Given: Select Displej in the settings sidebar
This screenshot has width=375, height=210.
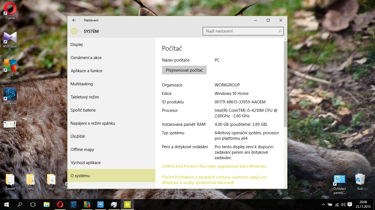Looking at the screenshot, I should 77,45.
